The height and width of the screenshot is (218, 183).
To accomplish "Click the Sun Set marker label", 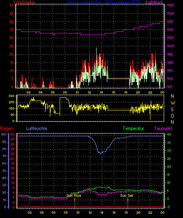I will coord(126,196).
